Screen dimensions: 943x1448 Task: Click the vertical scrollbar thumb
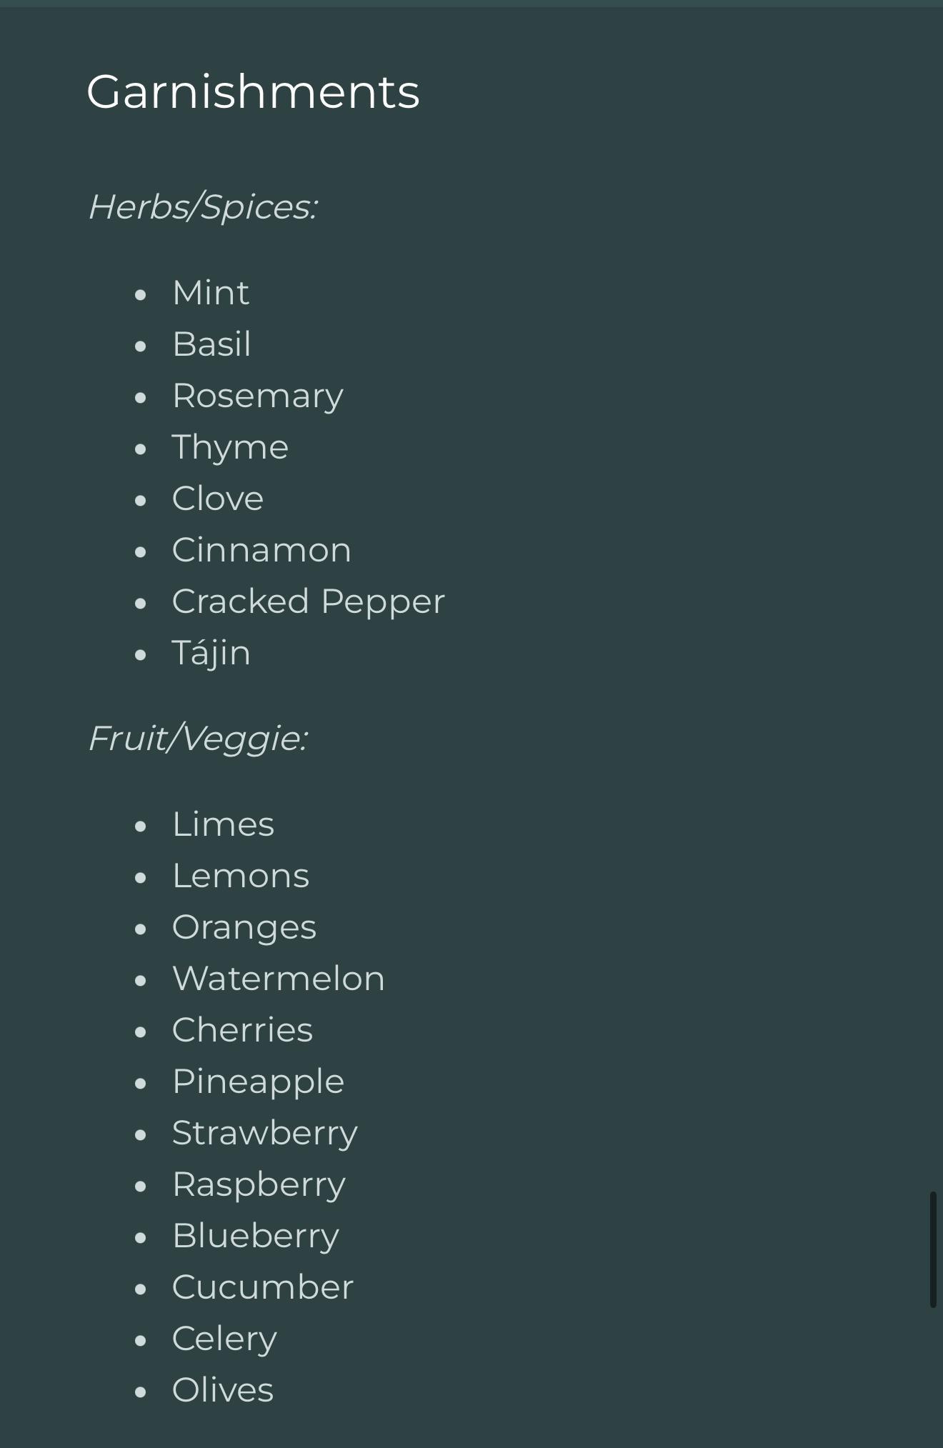tap(932, 1249)
